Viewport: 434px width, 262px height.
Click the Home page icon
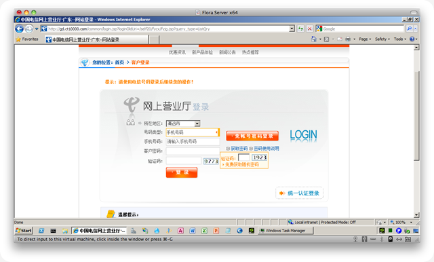[x=313, y=39]
